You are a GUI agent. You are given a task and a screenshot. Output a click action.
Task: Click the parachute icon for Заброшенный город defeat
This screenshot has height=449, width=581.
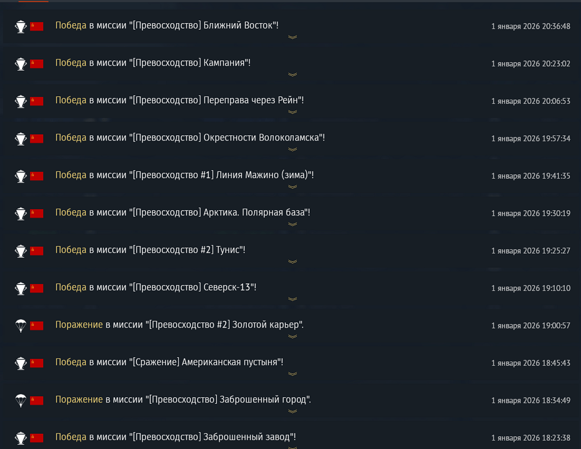(21, 400)
